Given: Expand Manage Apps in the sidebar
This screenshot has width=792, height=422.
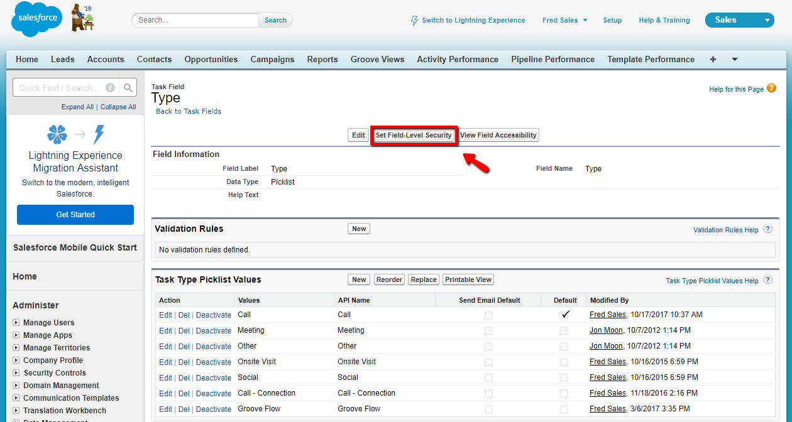Looking at the screenshot, I should 16,335.
